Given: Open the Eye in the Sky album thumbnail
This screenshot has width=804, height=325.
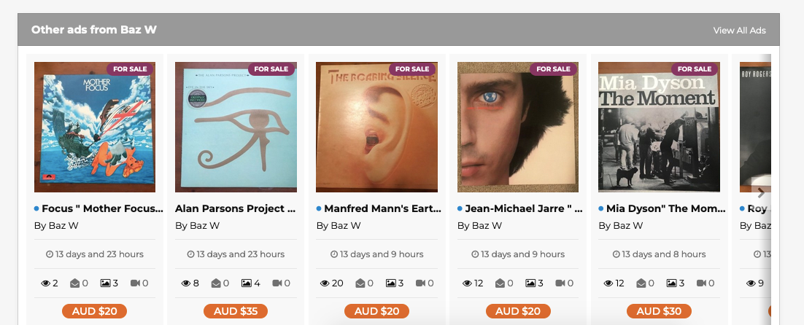Looking at the screenshot, I should pos(236,128).
